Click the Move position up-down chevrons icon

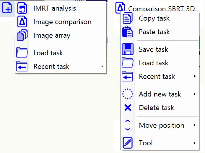click(128, 125)
